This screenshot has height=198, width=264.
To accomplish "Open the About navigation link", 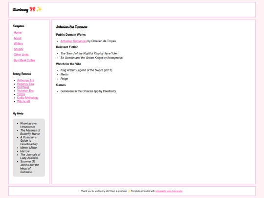I will [18, 38].
